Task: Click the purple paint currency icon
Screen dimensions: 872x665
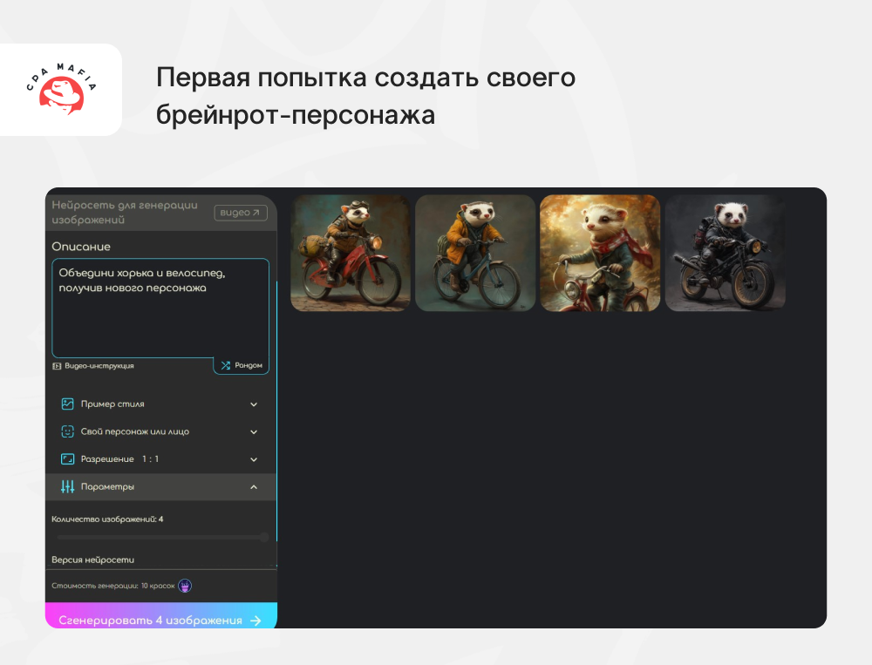Action: click(185, 586)
